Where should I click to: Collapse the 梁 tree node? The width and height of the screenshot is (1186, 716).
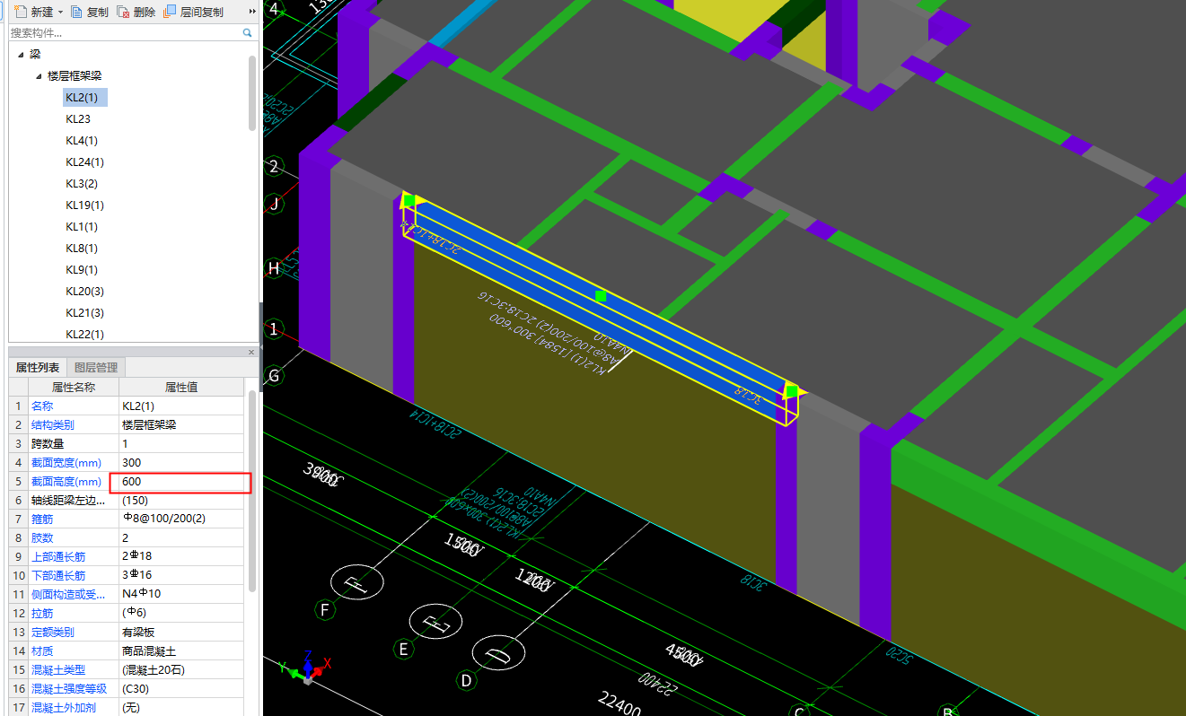(x=20, y=54)
